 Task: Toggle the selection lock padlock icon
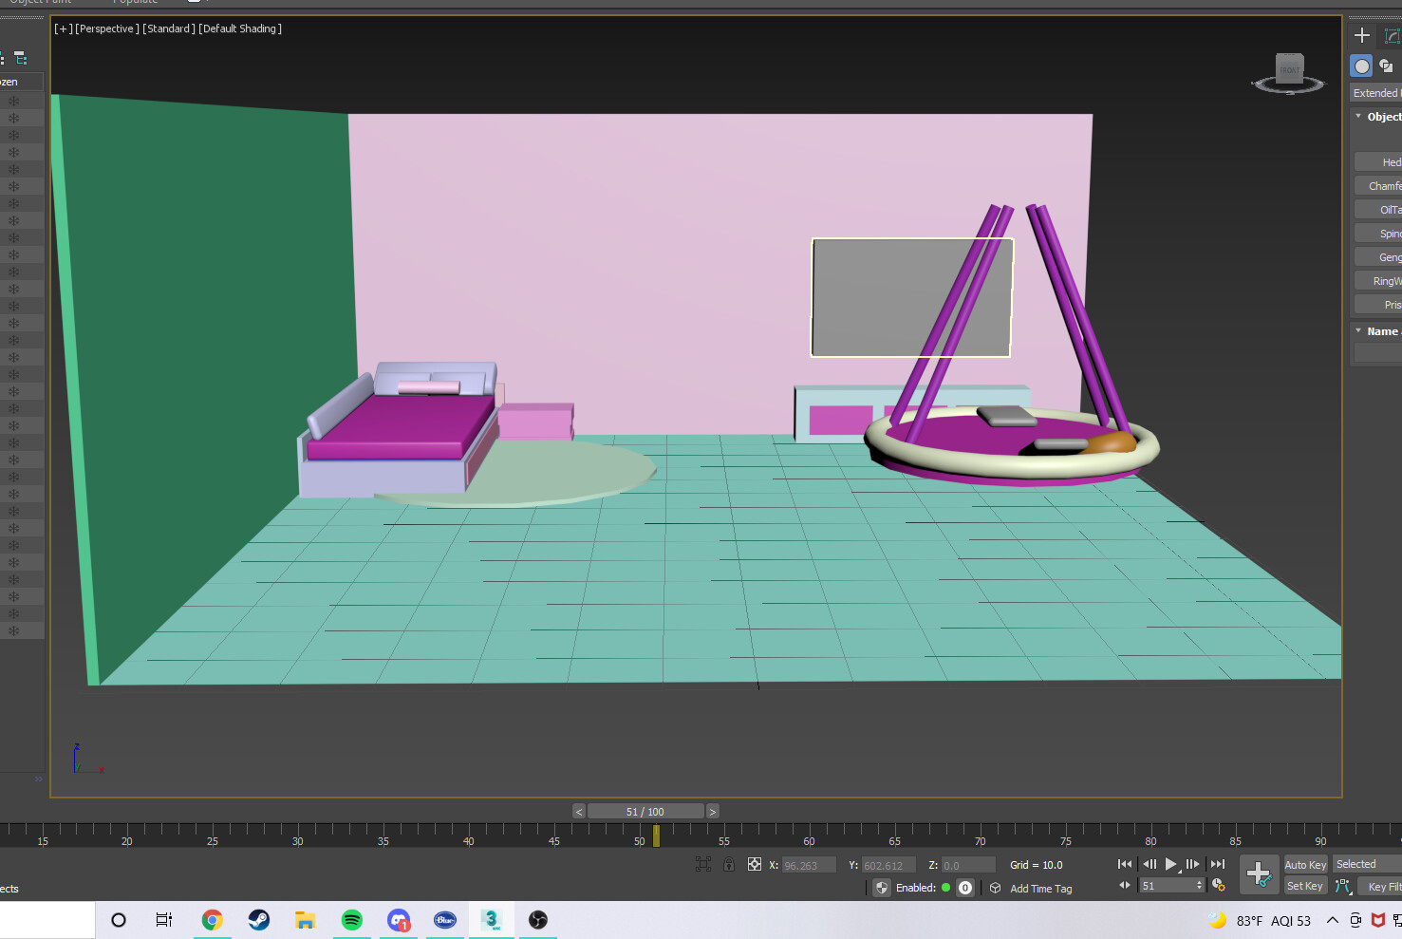pyautogui.click(x=728, y=864)
